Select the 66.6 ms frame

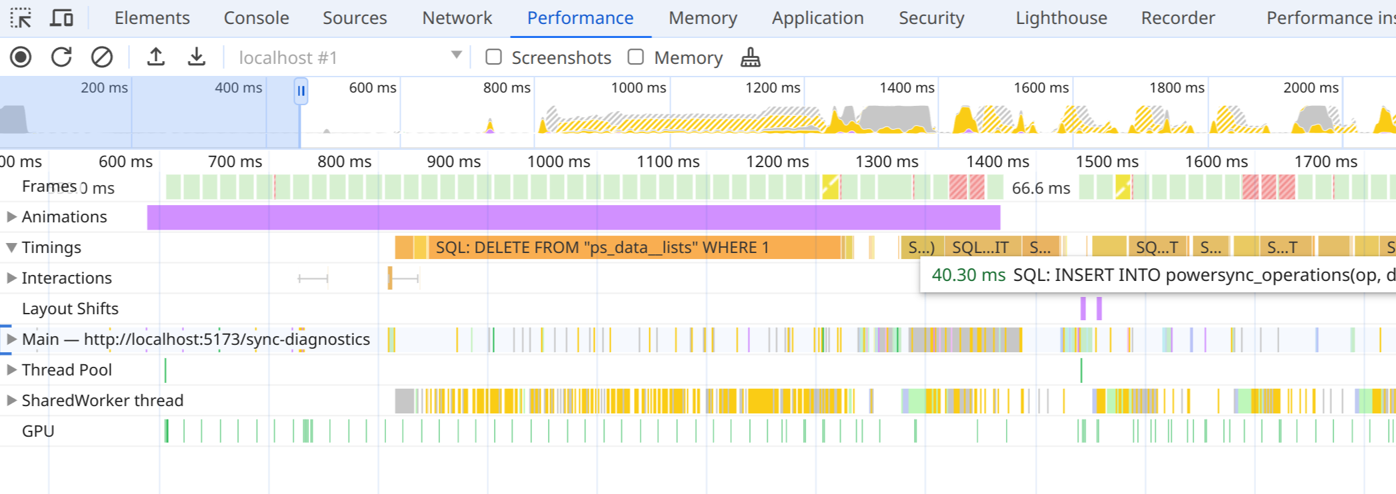coord(1041,188)
